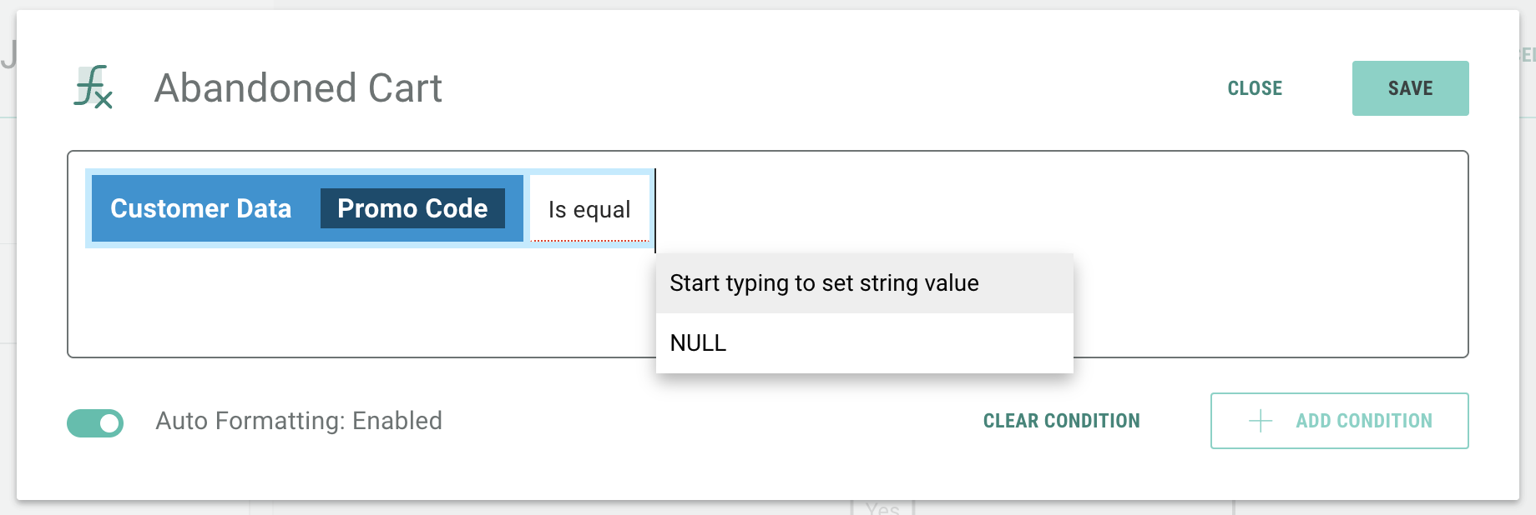The image size is (1536, 515).
Task: Open the Is equal operator dropdown
Action: click(589, 209)
